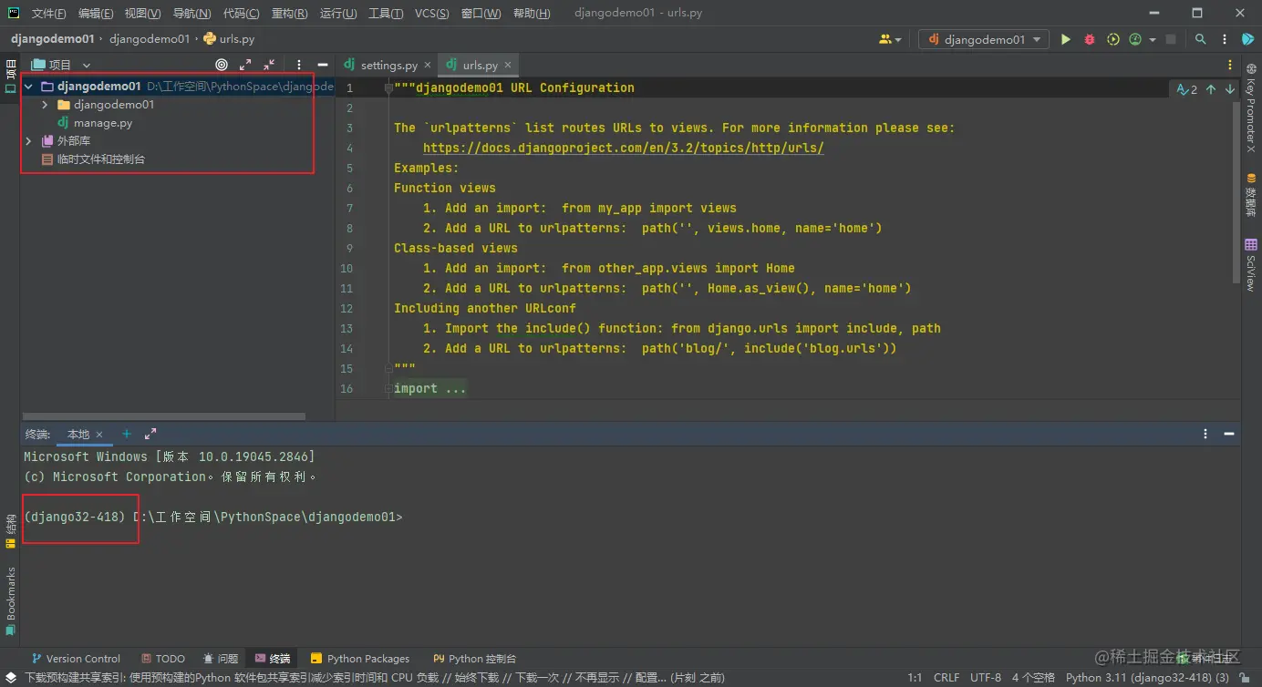Click the Code With Me people icon

click(x=885, y=39)
